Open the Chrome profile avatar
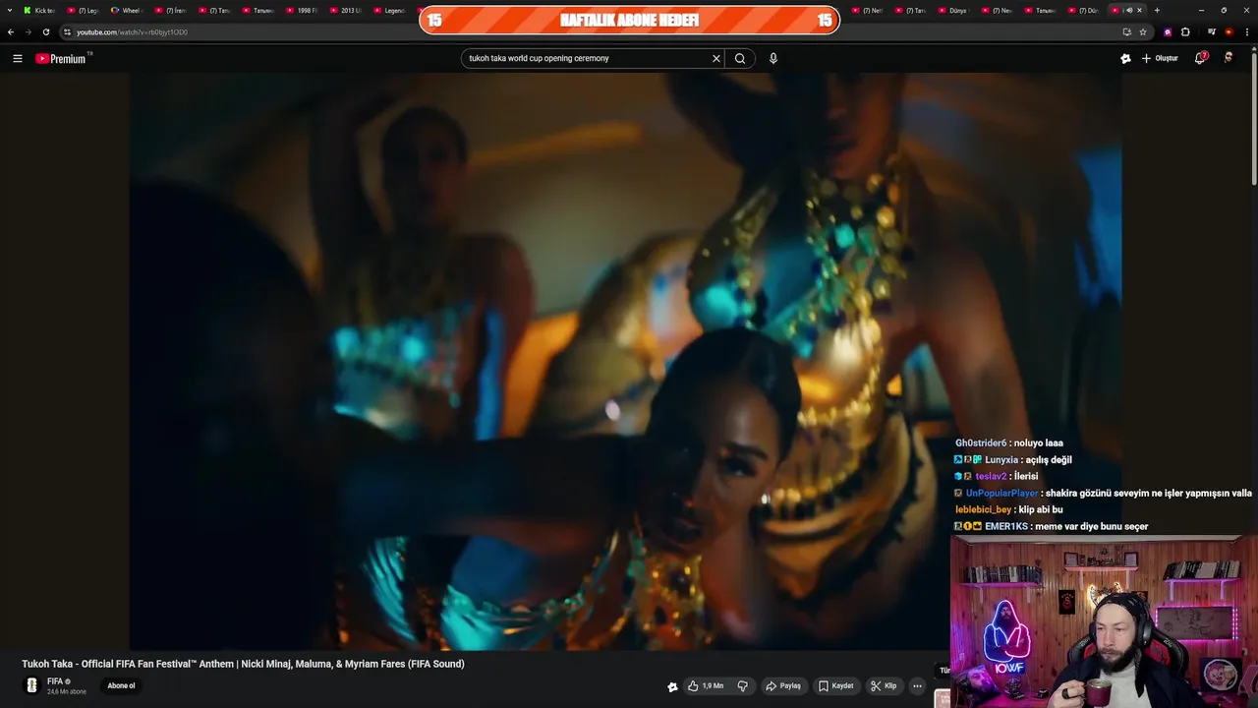This screenshot has width=1258, height=708. point(1229,31)
